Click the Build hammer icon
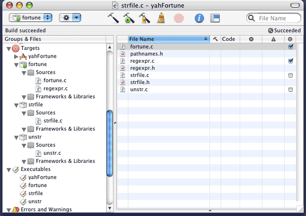Viewport: 306px width, 216px height. coord(114,18)
